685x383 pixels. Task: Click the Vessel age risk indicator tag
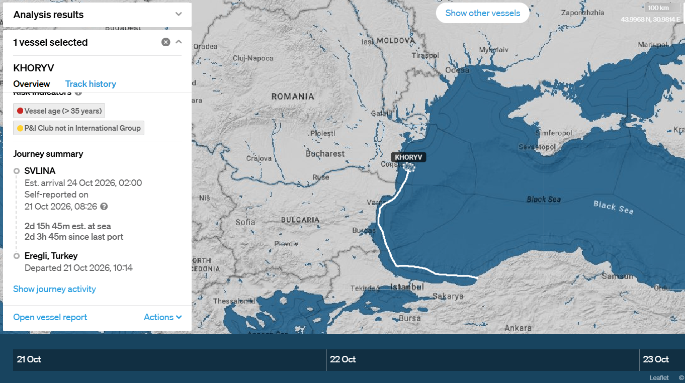[x=59, y=111]
